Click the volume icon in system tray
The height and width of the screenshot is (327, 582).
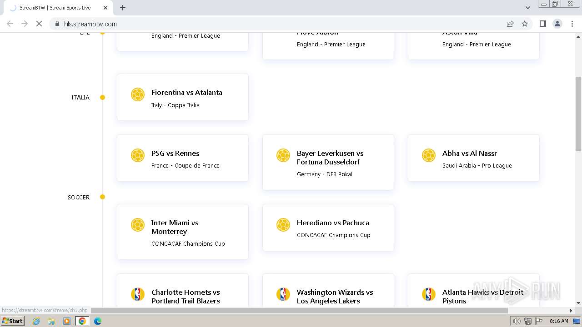tap(517, 321)
